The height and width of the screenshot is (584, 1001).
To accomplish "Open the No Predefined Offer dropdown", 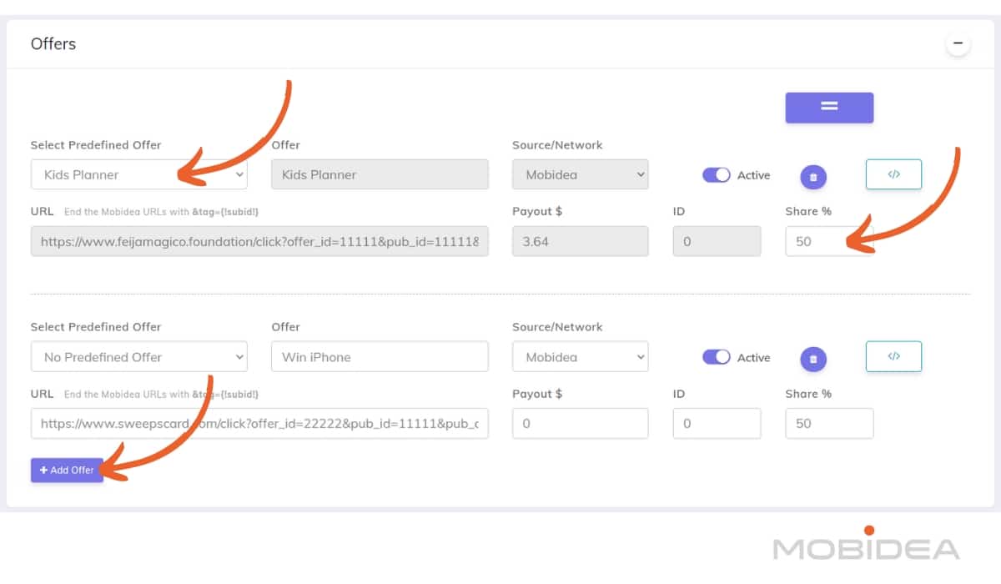I will pyautogui.click(x=139, y=357).
